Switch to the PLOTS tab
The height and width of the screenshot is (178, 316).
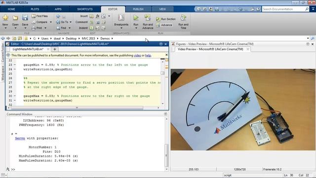[35, 9]
